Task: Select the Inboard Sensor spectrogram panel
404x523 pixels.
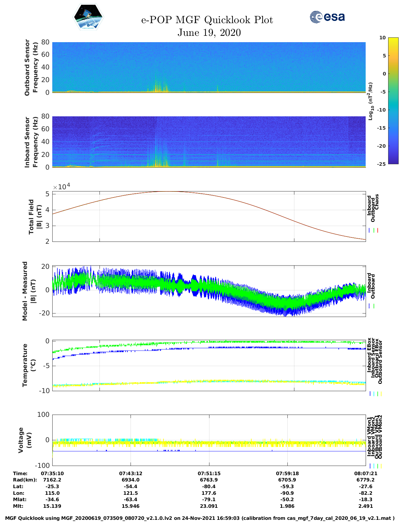Action: [x=209, y=142]
